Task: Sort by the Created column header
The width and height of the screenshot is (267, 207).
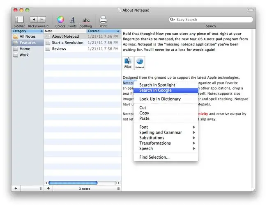Action: [104, 31]
